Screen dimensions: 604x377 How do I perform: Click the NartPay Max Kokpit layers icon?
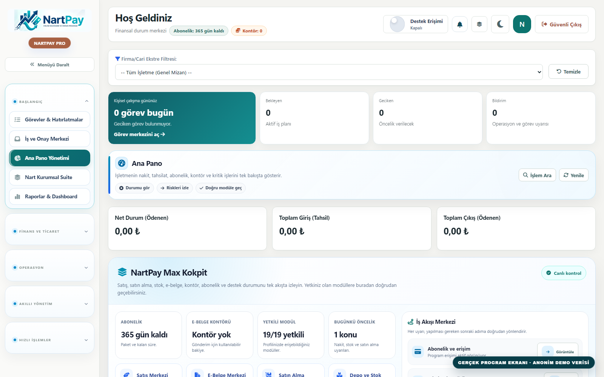[x=122, y=272]
